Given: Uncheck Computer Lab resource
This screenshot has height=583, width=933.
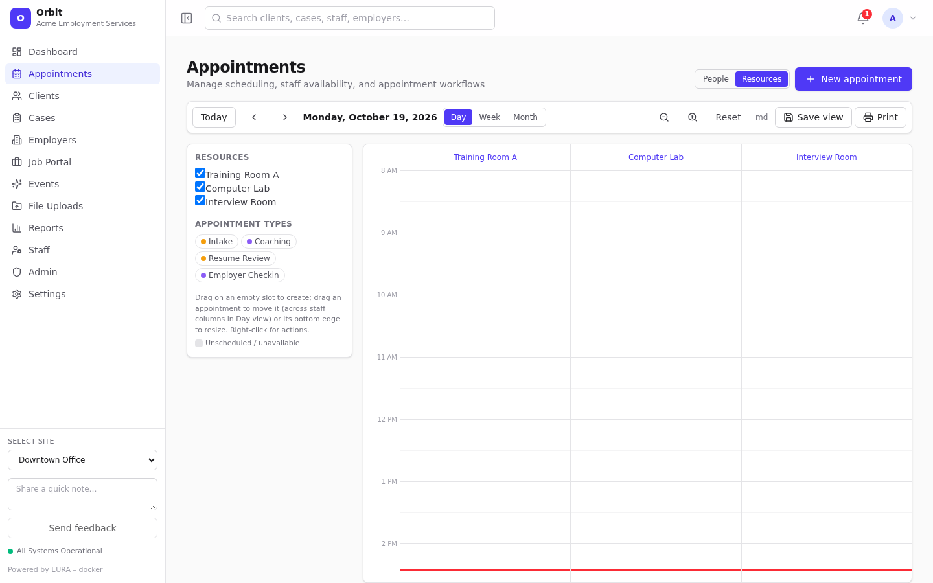Looking at the screenshot, I should click(x=200, y=187).
